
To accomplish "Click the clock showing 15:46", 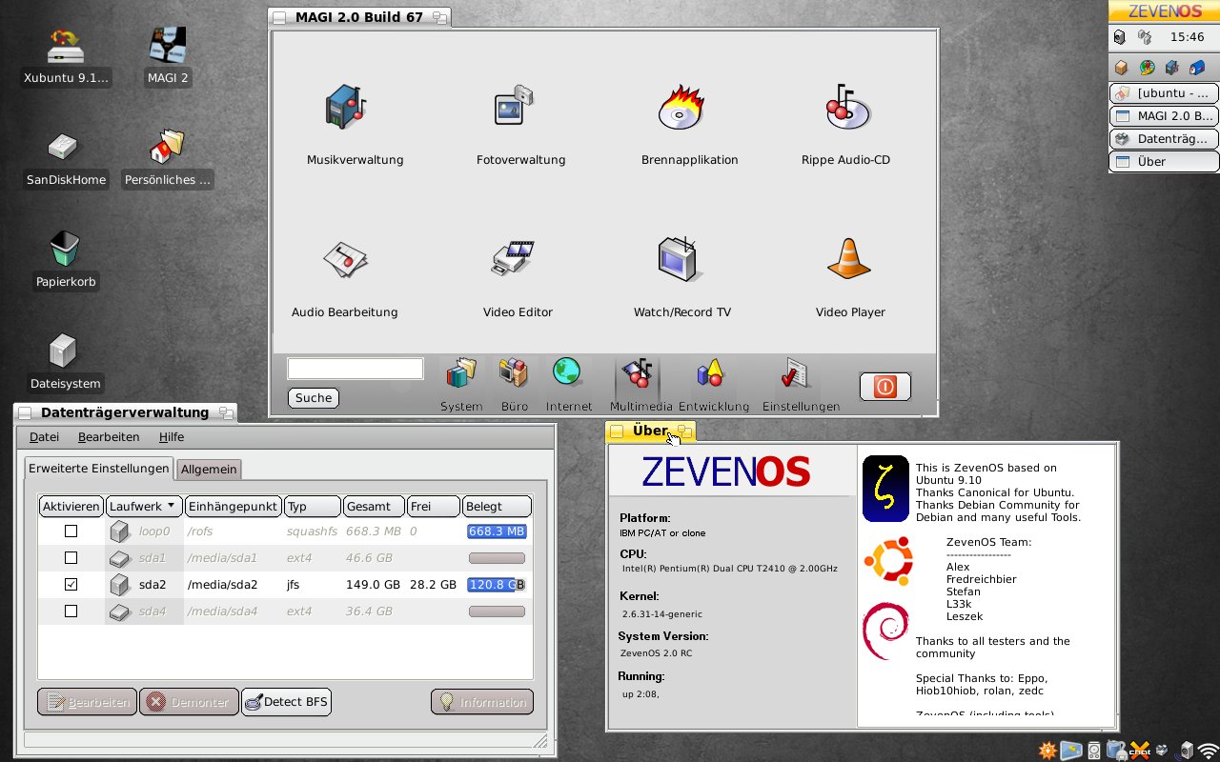I will click(1187, 37).
